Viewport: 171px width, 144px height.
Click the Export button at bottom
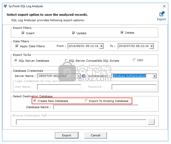pyautogui.click(x=67, y=135)
